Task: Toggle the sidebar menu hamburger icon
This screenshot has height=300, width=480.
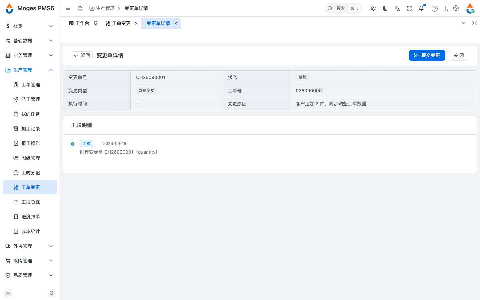Action: pyautogui.click(x=68, y=8)
